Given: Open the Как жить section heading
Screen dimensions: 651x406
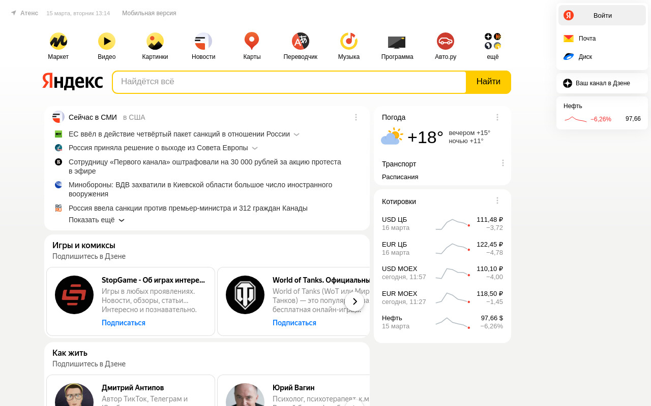Looking at the screenshot, I should tap(70, 353).
